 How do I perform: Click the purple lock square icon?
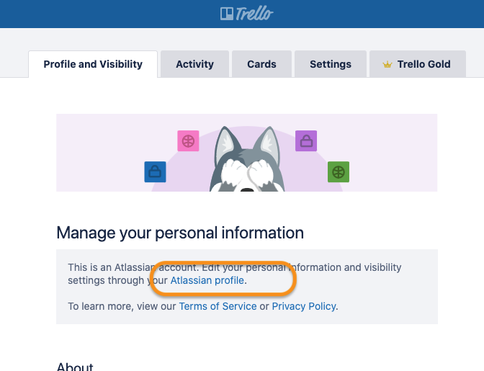[306, 140]
